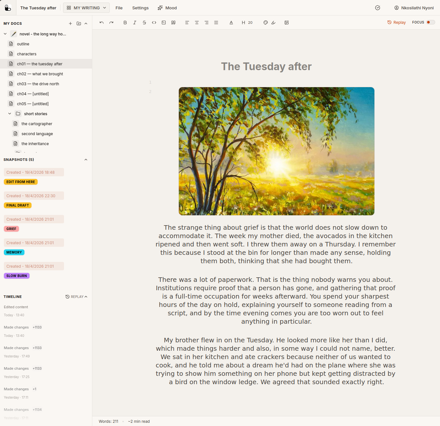
Task: Click the Words: 211 counter
Action: [x=108, y=421]
